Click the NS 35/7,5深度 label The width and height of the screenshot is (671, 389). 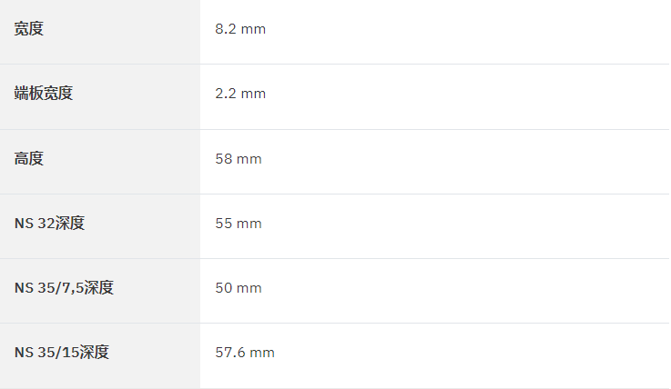tap(64, 287)
